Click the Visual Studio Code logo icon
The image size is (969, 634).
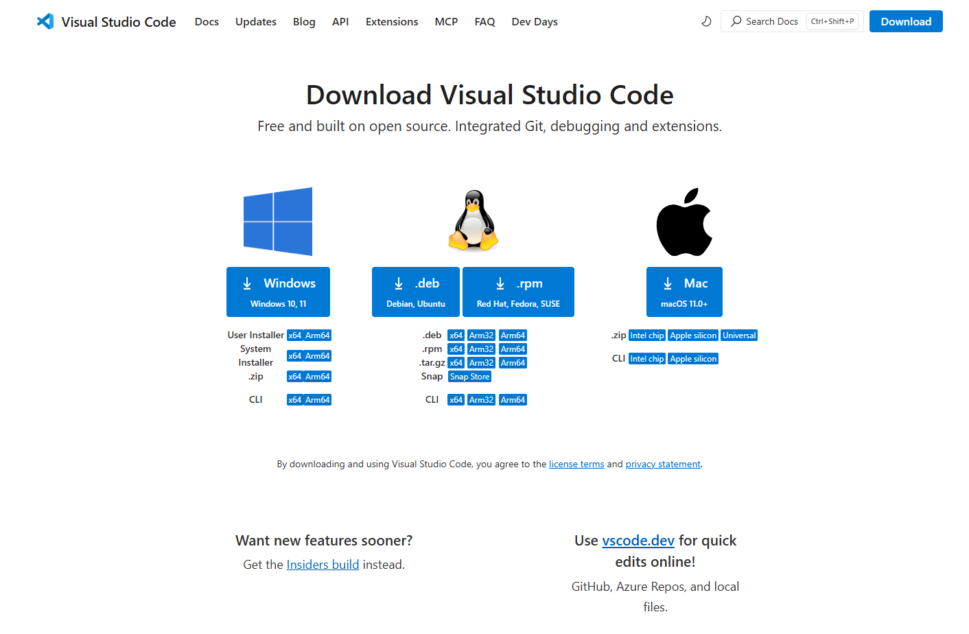click(45, 21)
